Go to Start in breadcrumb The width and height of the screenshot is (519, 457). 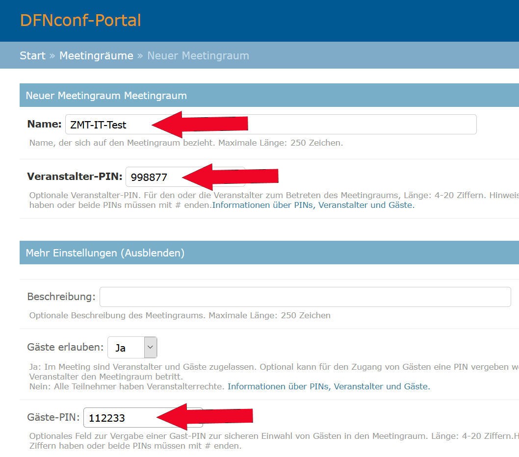point(32,55)
